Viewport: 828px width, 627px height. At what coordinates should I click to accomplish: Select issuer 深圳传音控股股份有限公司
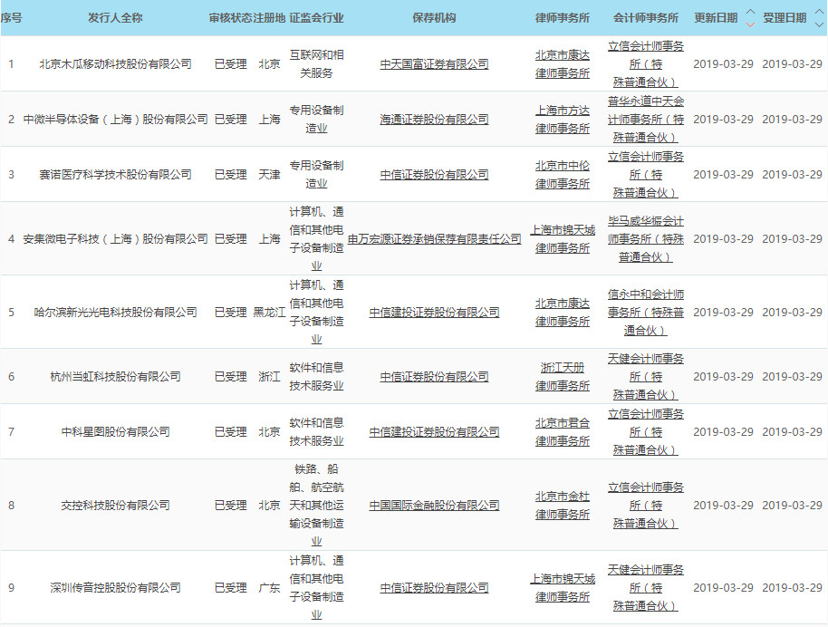(116, 588)
